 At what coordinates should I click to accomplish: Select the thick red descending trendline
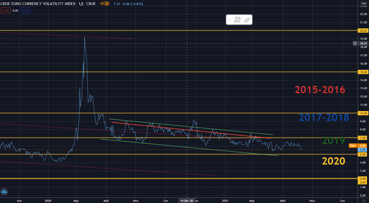(191, 130)
